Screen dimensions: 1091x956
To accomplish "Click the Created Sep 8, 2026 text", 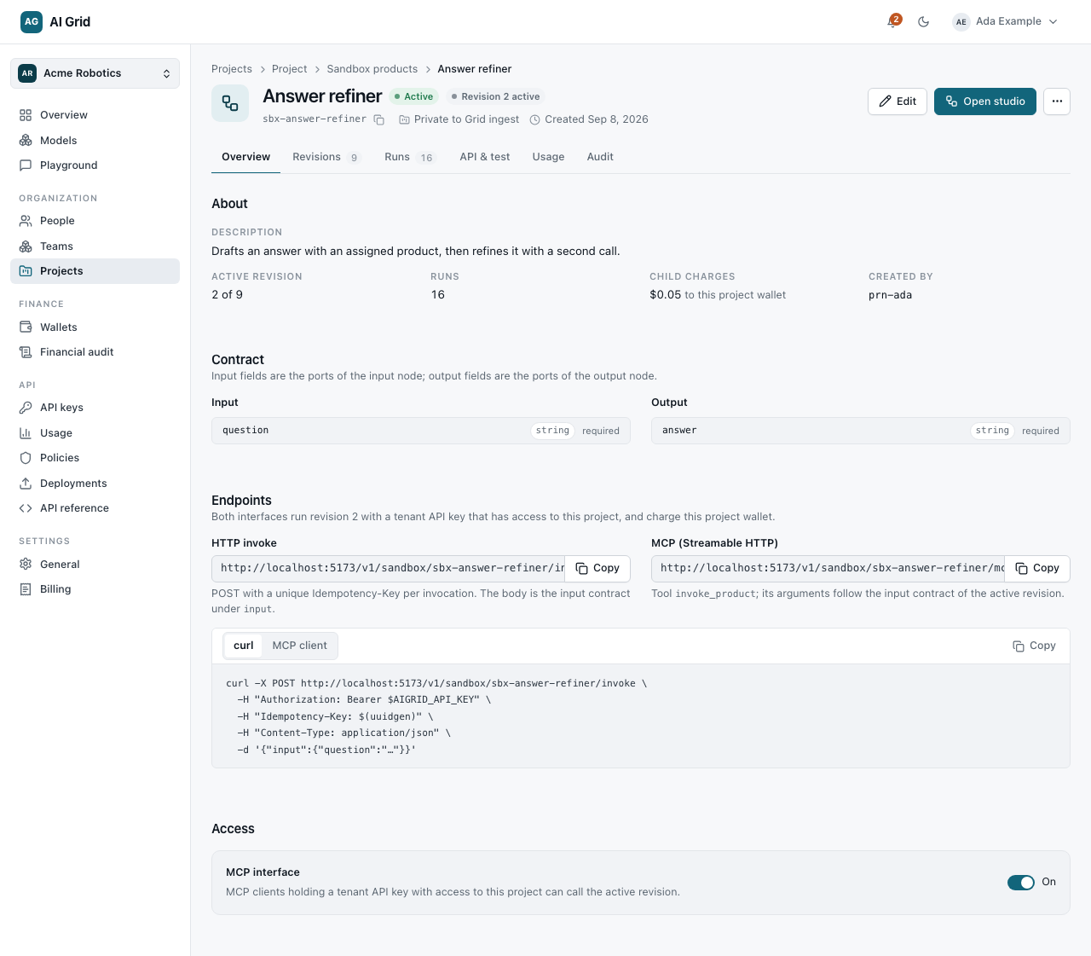I will click(x=597, y=119).
